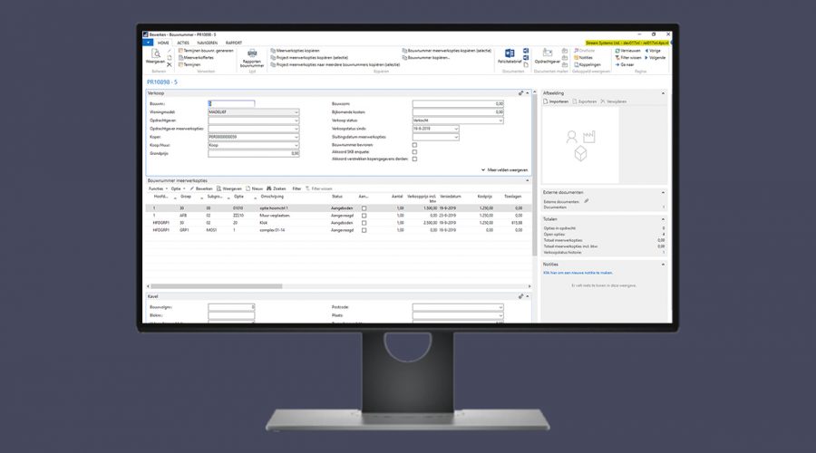Toggle Akkoord verstrekken kopersgegevens derden checkbox

414,159
